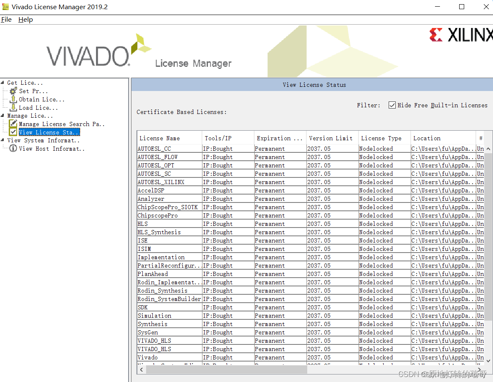The width and height of the screenshot is (493, 382).
Task: Click the horizontal scrollbar thumb
Action: [x=226, y=370]
